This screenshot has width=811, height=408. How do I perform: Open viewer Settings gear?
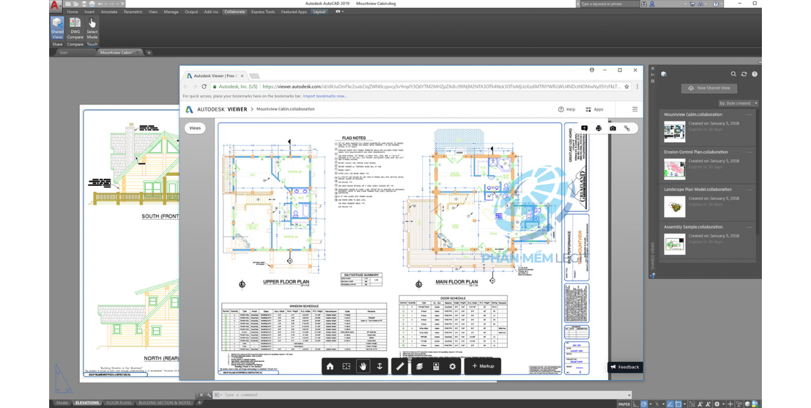(x=452, y=366)
